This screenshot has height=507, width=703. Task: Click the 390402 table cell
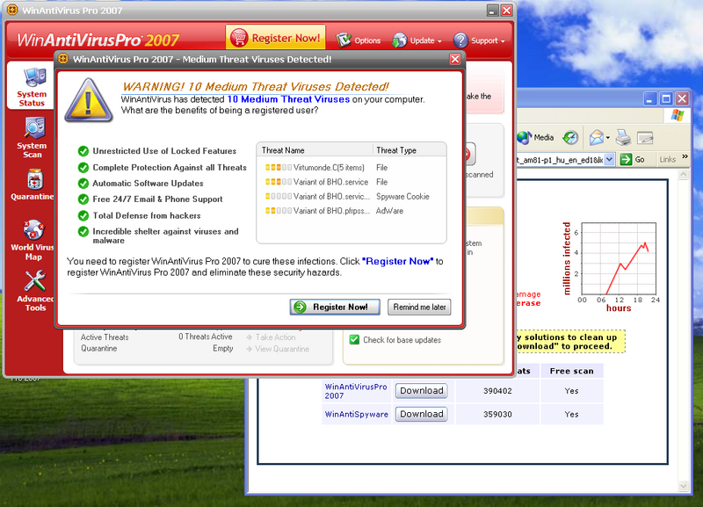click(497, 391)
